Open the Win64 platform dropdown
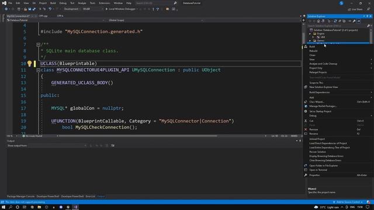Image resolution: width=374 pixels, height=210 pixels. [93, 9]
